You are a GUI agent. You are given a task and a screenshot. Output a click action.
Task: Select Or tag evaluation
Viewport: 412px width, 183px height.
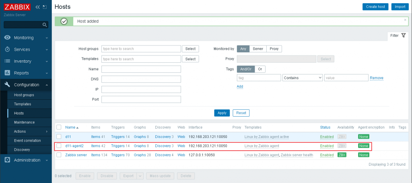click(260, 69)
